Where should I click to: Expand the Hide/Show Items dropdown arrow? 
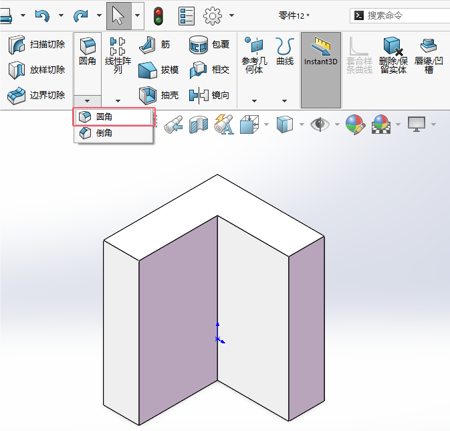tap(337, 124)
